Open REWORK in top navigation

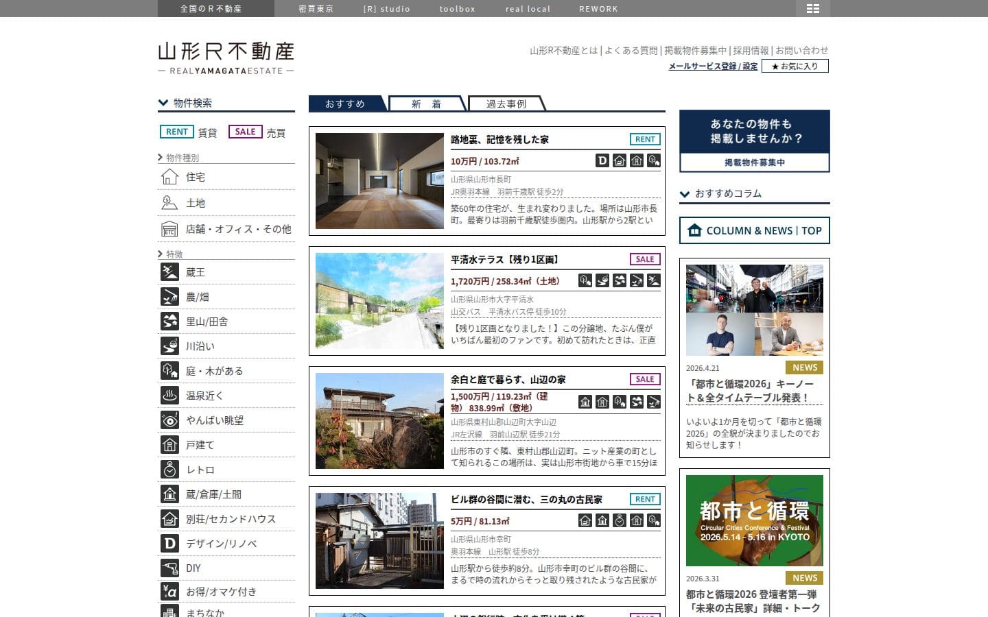598,9
